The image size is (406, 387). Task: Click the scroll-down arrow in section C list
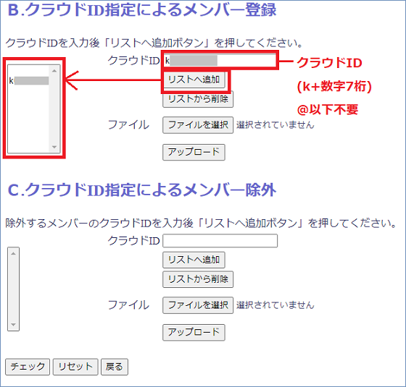tap(14, 325)
